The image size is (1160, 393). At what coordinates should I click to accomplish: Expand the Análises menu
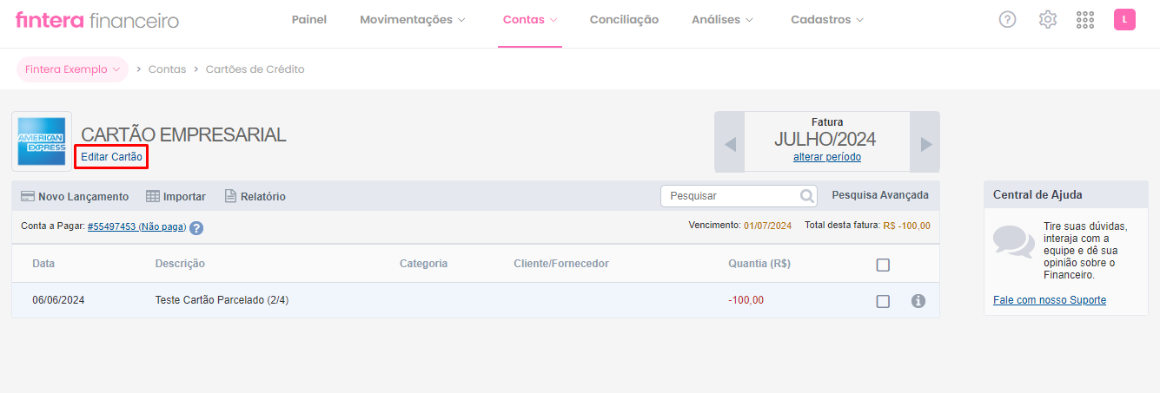tap(722, 19)
